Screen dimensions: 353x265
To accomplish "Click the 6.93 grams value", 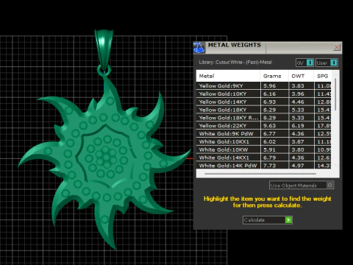I will pos(270,102).
